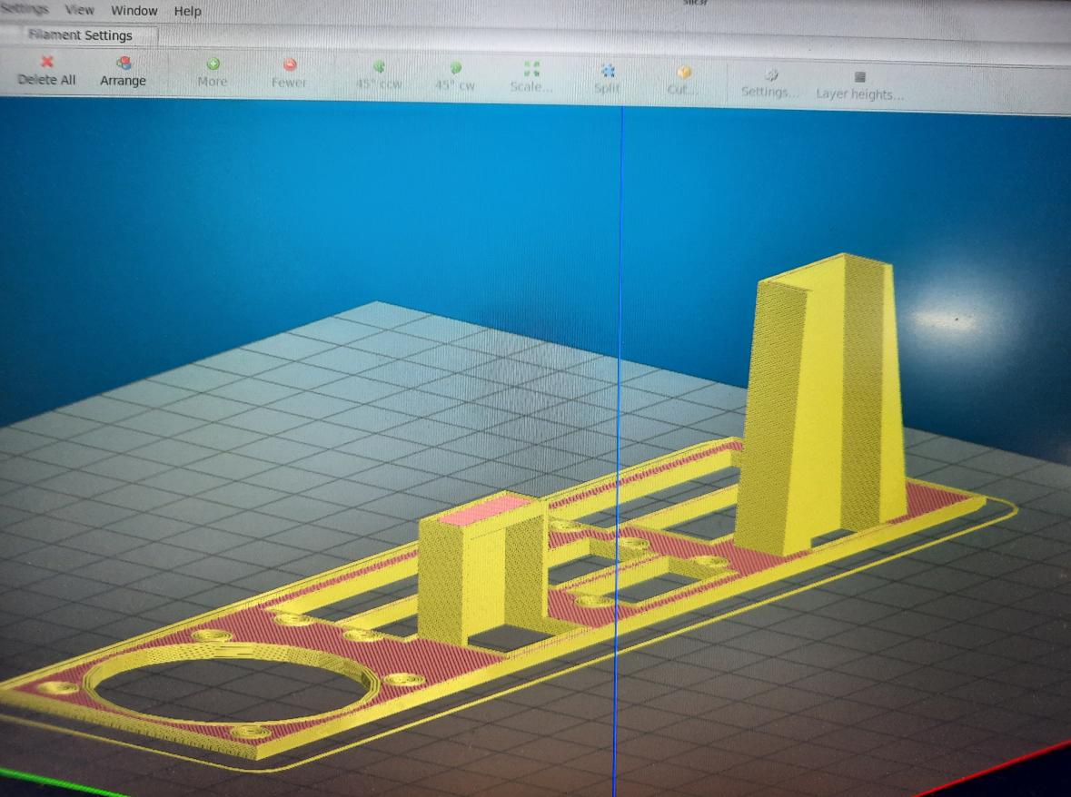Click the Fewer copies red minus icon
Viewport: 1071px width, 797px height.
point(290,64)
